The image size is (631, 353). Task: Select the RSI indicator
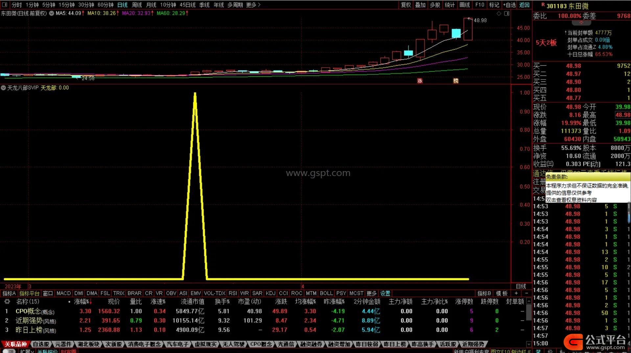click(233, 293)
